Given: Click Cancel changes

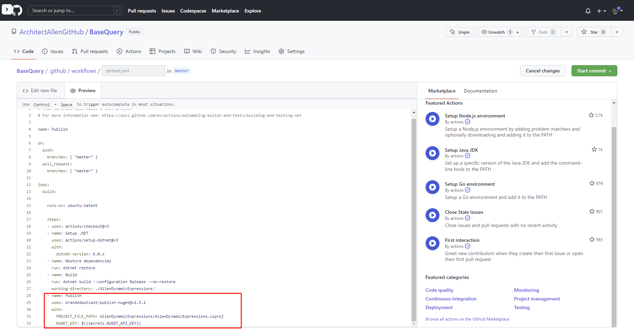Looking at the screenshot, I should pos(543,71).
